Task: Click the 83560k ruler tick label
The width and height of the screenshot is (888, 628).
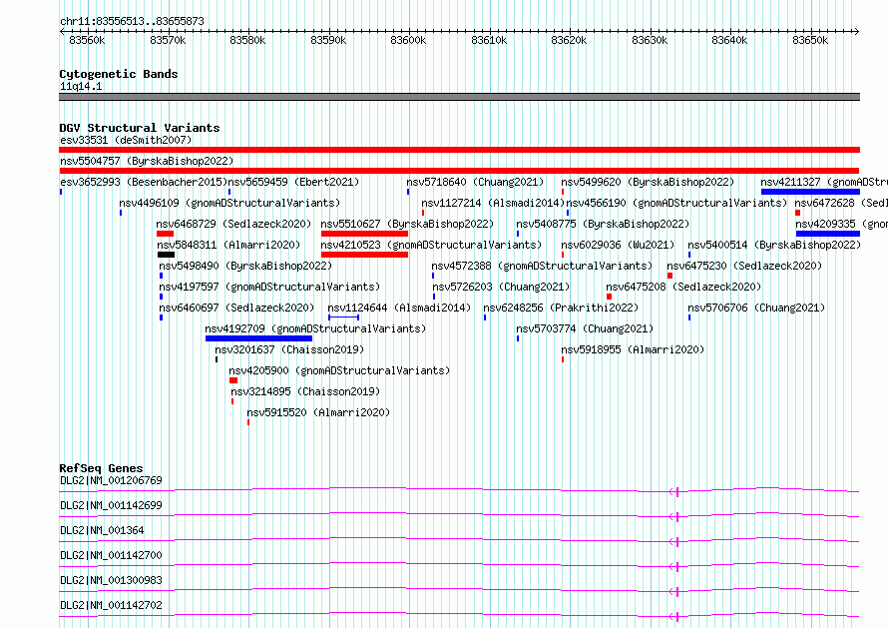Action: tap(87, 40)
